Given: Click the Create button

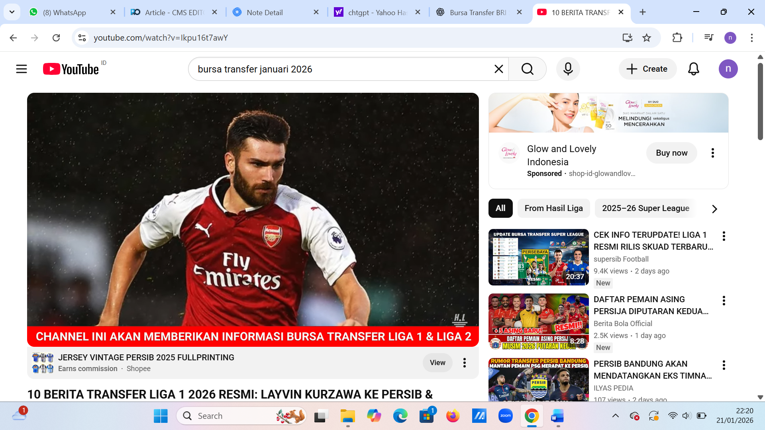Looking at the screenshot, I should (647, 69).
